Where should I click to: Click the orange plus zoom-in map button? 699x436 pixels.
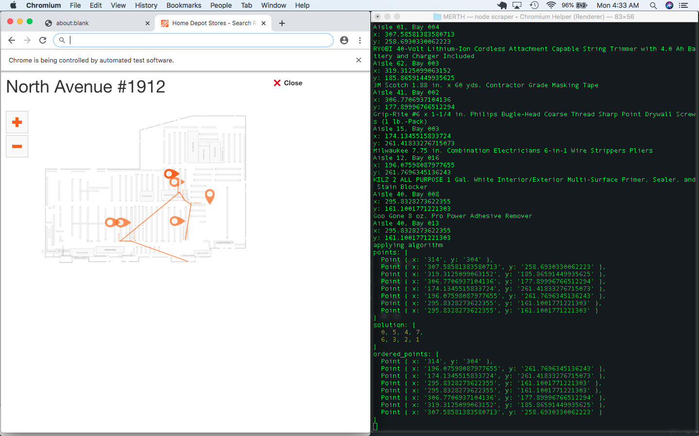17,122
